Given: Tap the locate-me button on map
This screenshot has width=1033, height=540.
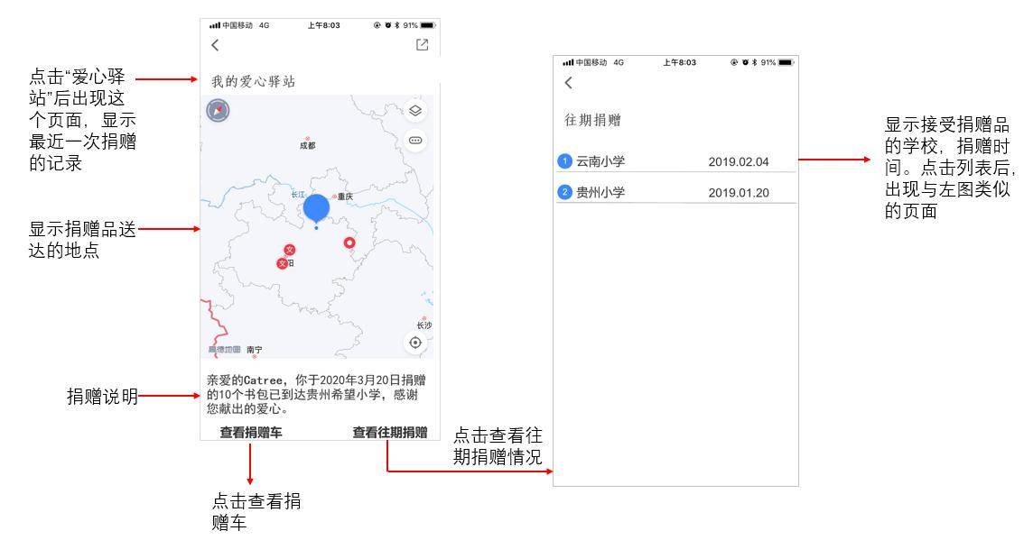Looking at the screenshot, I should tap(415, 343).
